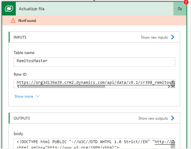
Task: Click Row ID horizontal scrollbar right arrow
Action: pos(169,87)
